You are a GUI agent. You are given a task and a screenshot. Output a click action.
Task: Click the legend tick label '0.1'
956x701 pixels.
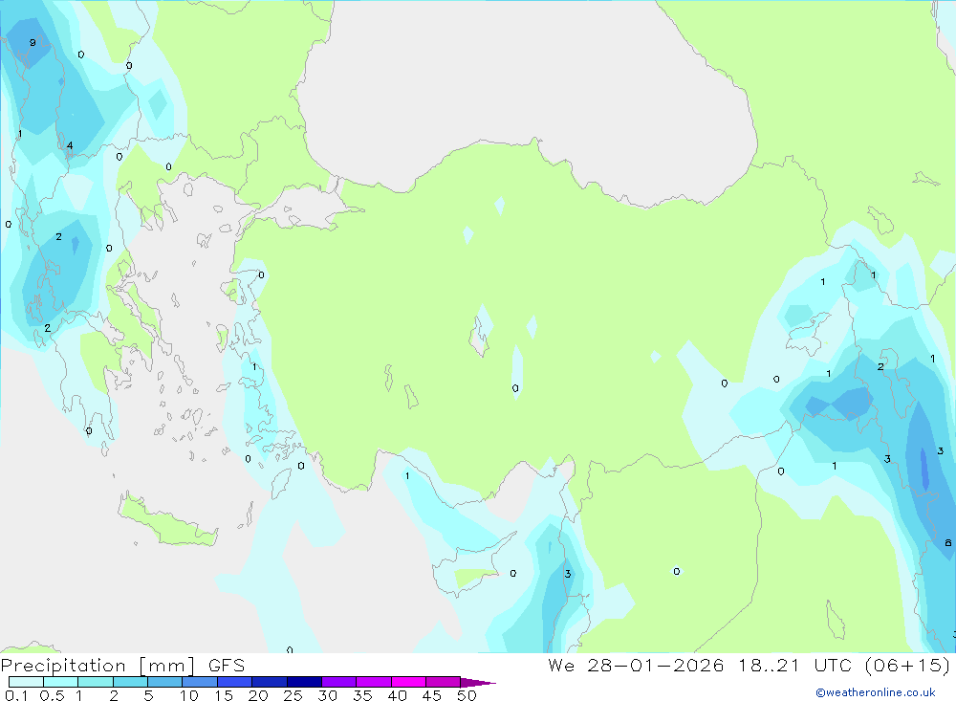pyautogui.click(x=16, y=695)
